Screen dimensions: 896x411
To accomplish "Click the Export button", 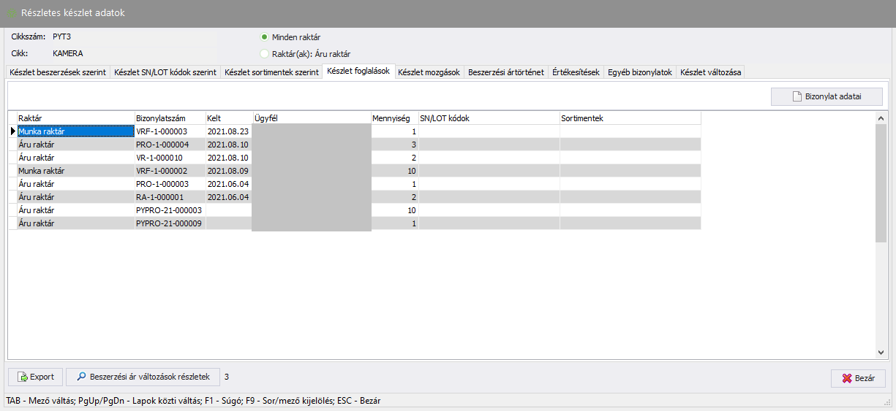I will (x=35, y=377).
